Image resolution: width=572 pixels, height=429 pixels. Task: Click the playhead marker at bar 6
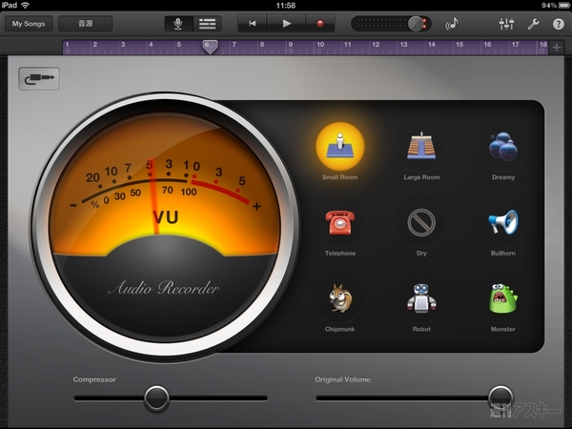coord(210,47)
